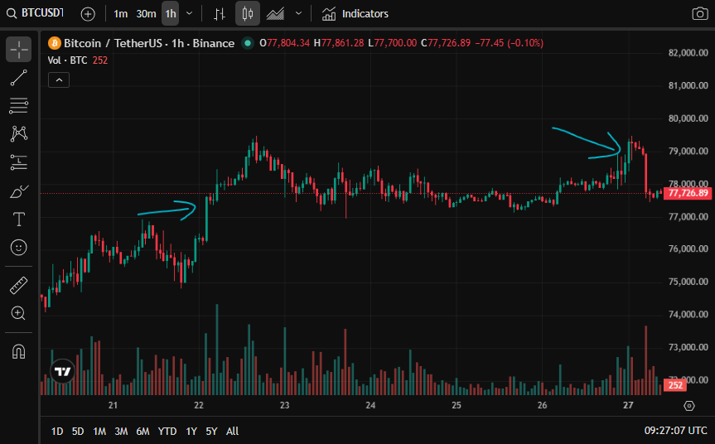
Task: Collapse the indicator legend with chevron
Action: tap(59, 80)
